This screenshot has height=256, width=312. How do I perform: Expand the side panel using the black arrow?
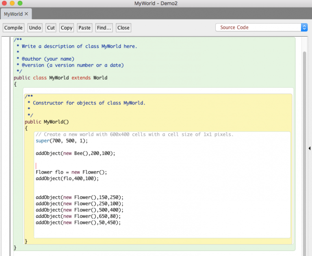click(310, 148)
